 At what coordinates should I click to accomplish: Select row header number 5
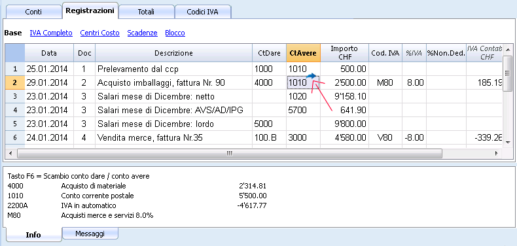point(14,124)
